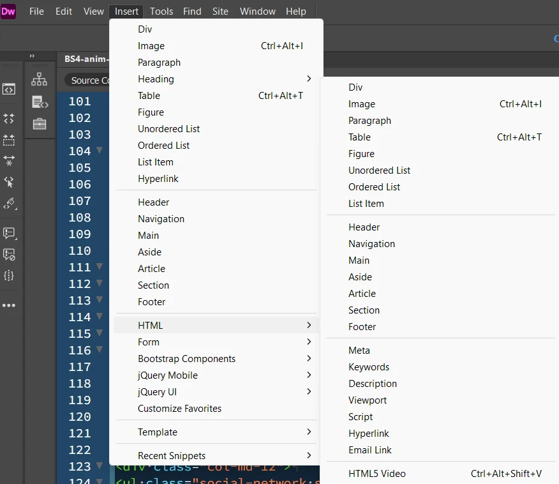Screen dimensions: 559x484
Task: Open the Help menu
Action: click(296, 11)
